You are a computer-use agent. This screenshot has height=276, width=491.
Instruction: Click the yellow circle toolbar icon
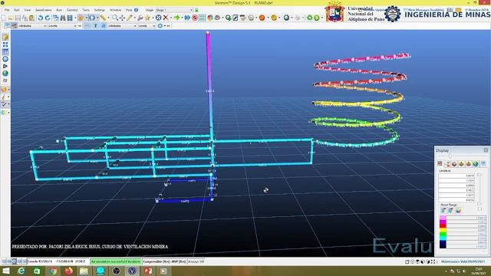274,18
